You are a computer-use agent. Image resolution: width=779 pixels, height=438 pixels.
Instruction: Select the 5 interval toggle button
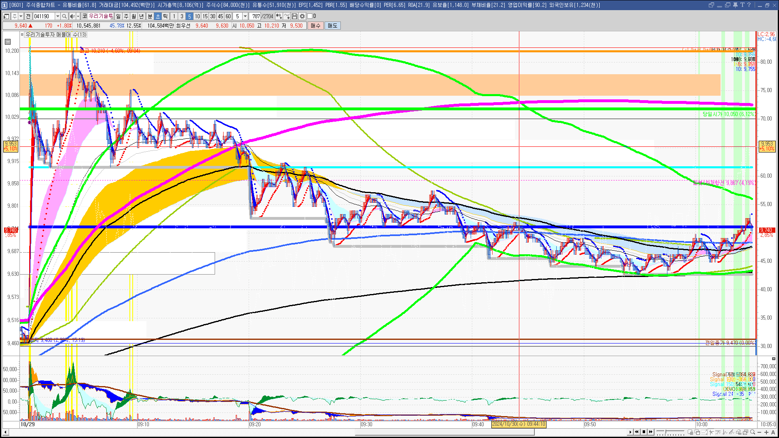[189, 16]
